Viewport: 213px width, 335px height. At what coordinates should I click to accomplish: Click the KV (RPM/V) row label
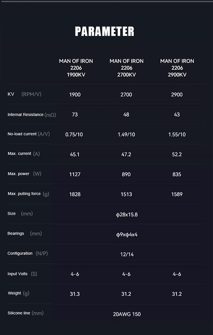pos(24,94)
